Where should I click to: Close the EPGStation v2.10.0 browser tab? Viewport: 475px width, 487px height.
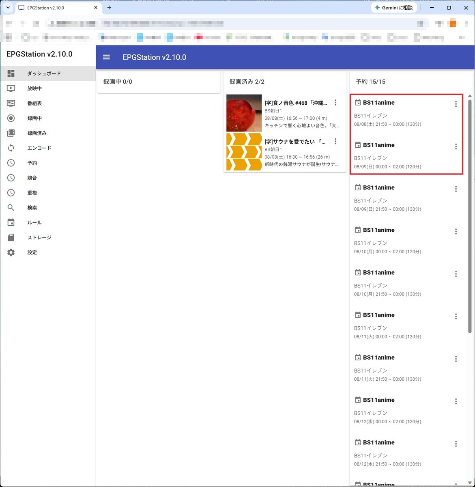[96, 8]
